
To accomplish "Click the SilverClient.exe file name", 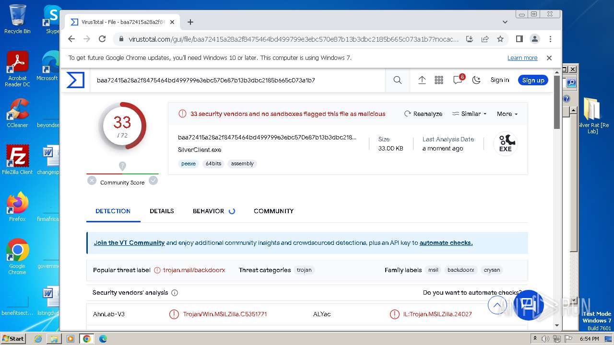I will [x=200, y=149].
